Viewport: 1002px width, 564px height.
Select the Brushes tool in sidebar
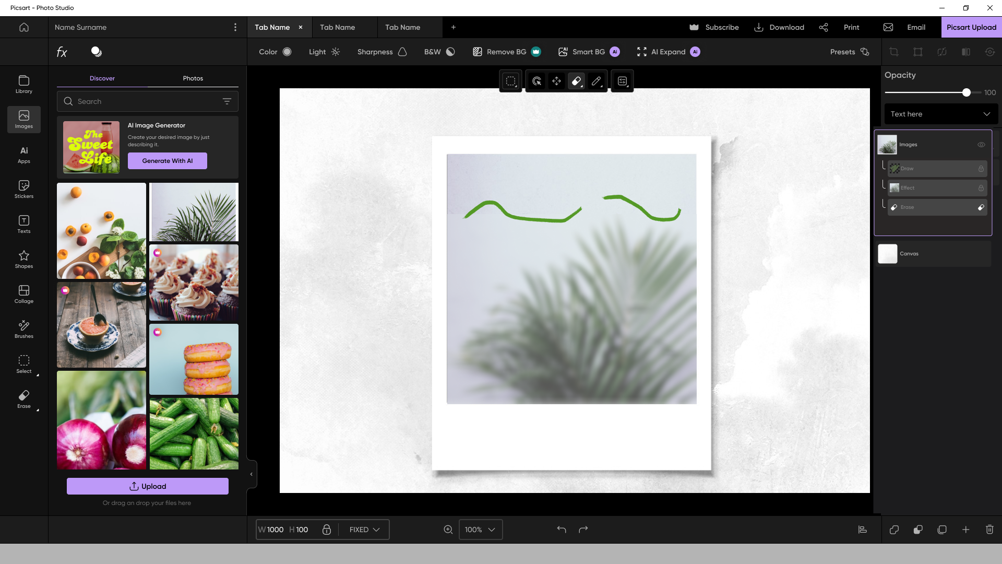[x=24, y=330]
